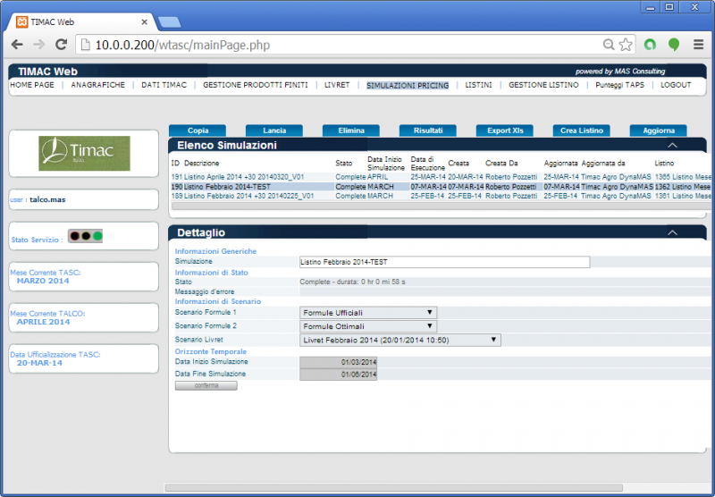Open the Scenario Formule 1 dropdown
The height and width of the screenshot is (497, 715).
pos(367,313)
